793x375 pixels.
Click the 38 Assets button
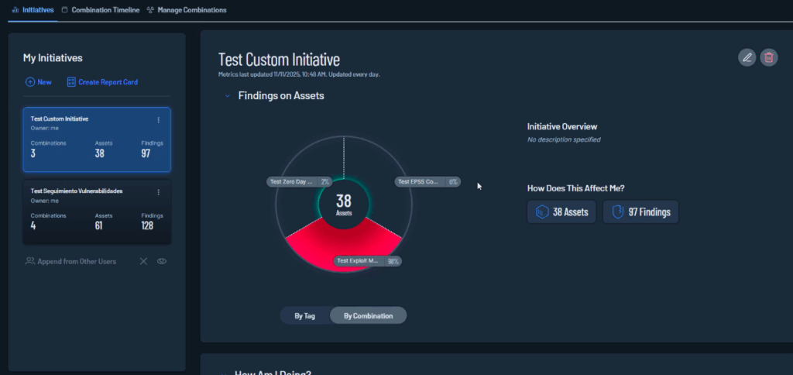pos(561,212)
